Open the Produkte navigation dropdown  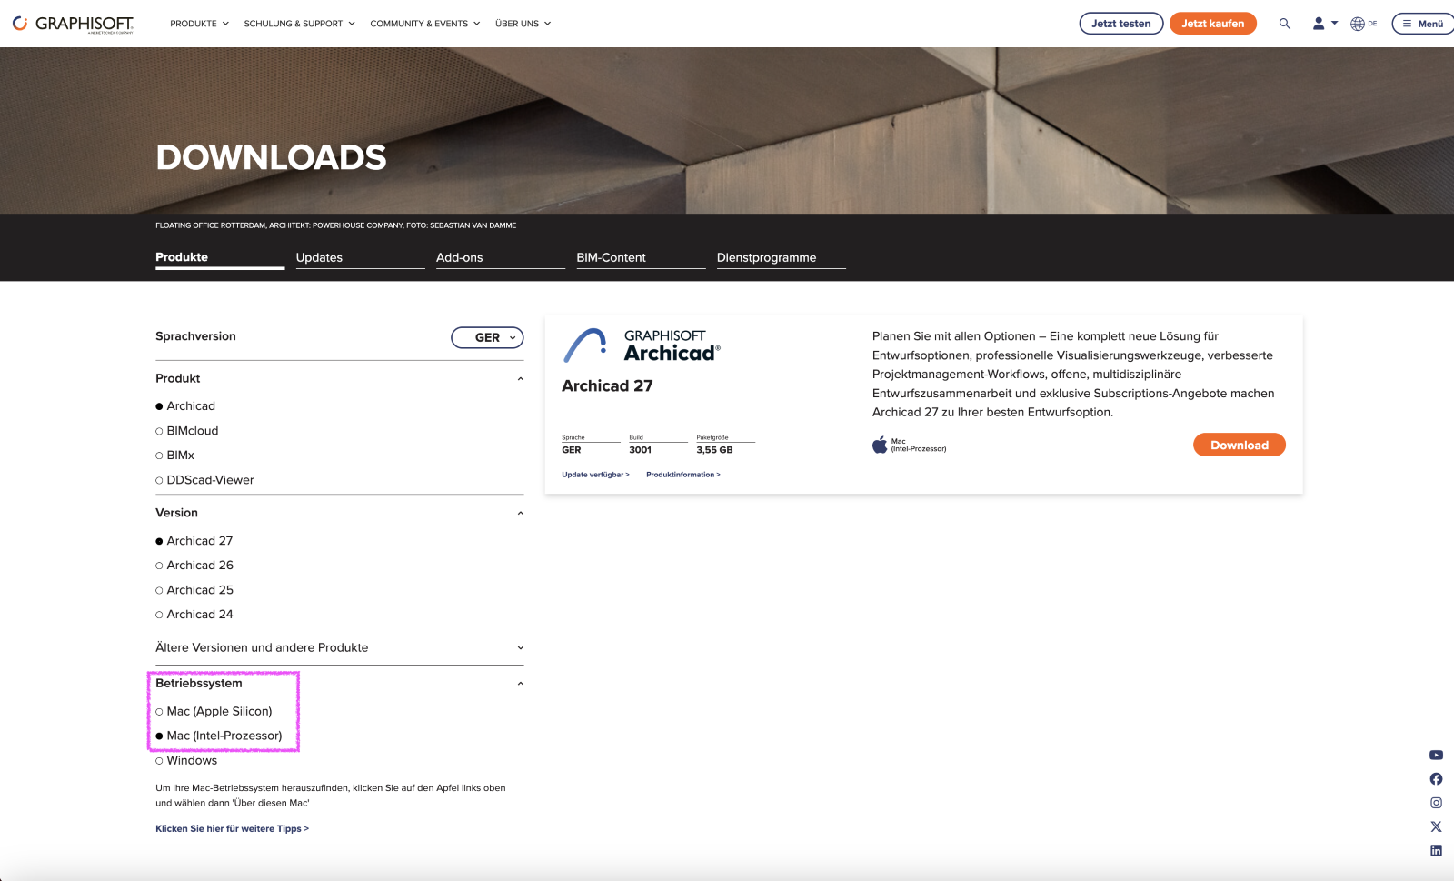(x=199, y=24)
